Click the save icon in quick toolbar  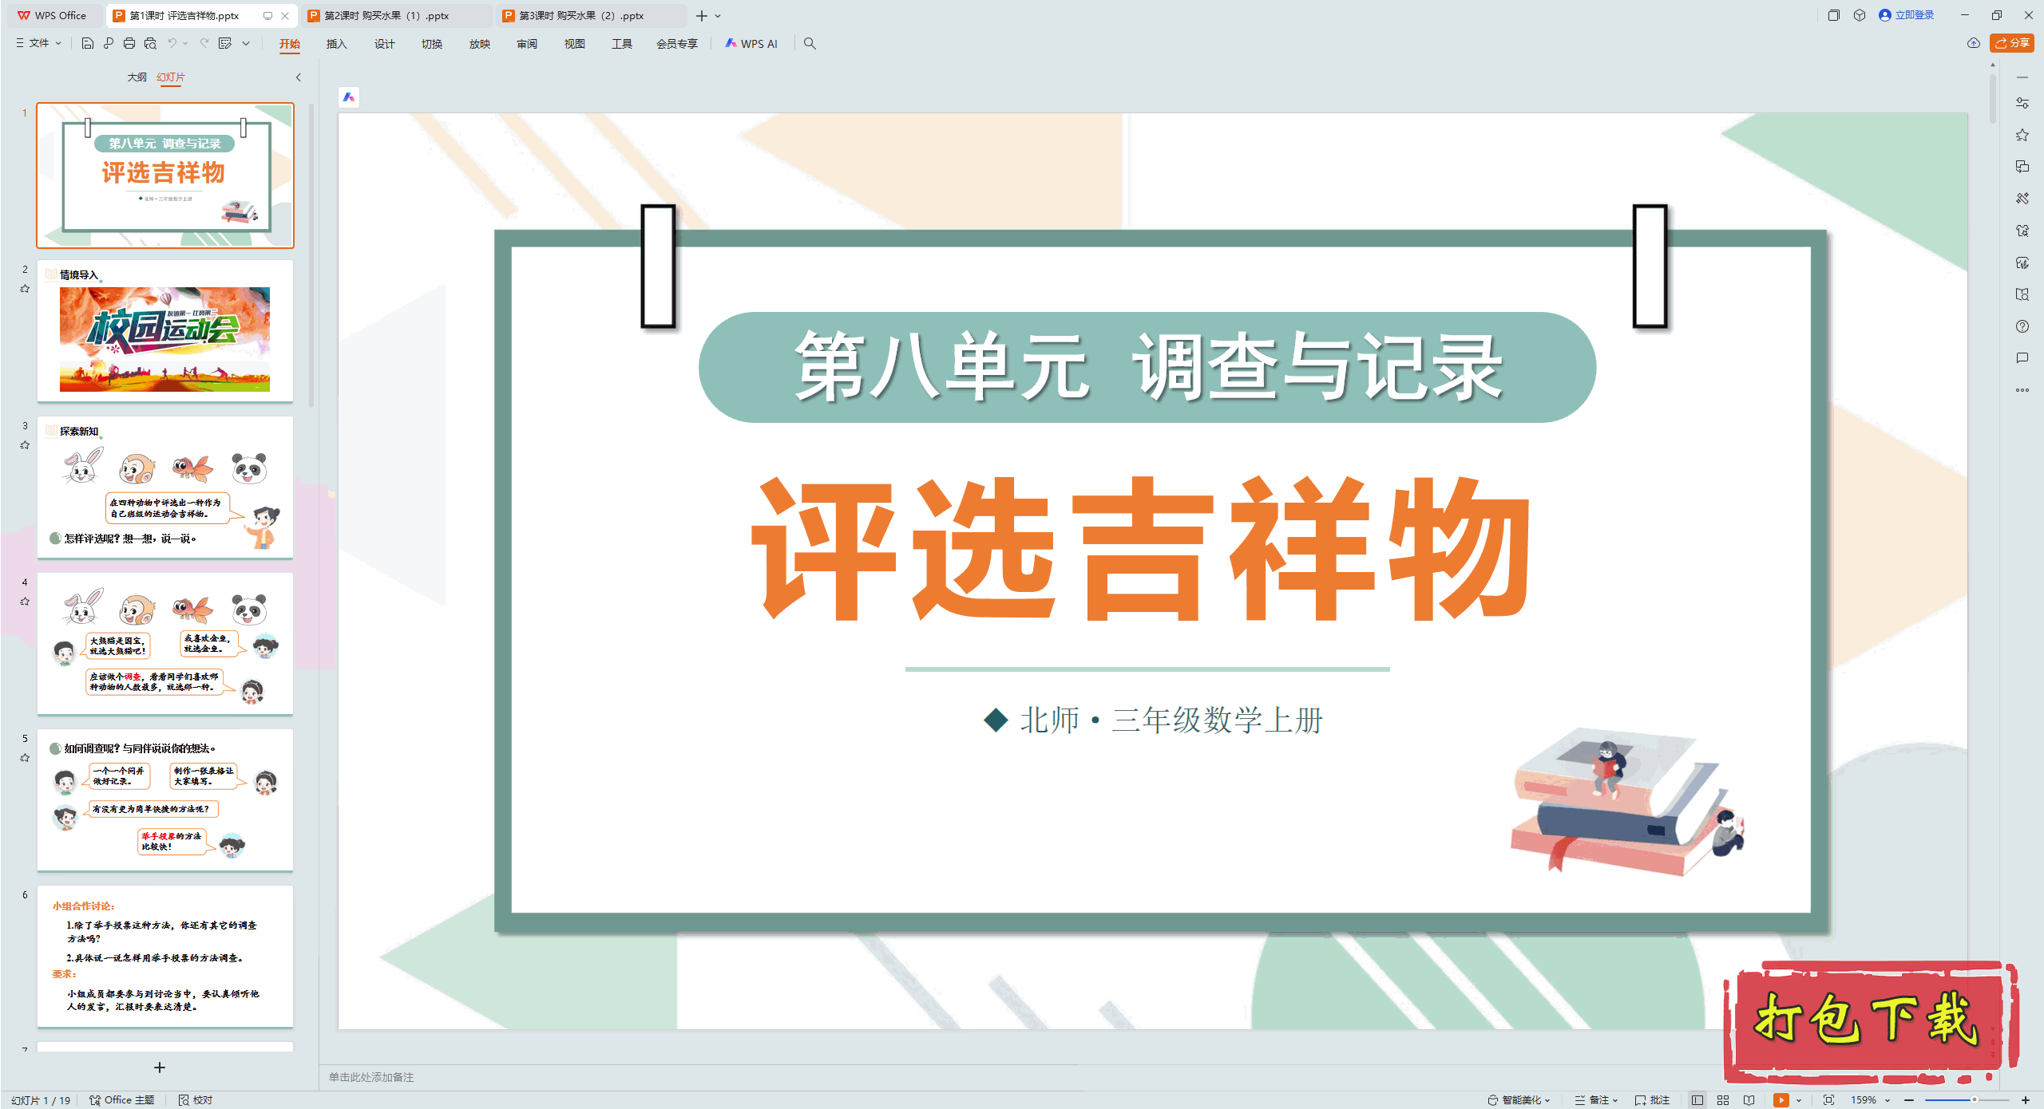tap(88, 43)
